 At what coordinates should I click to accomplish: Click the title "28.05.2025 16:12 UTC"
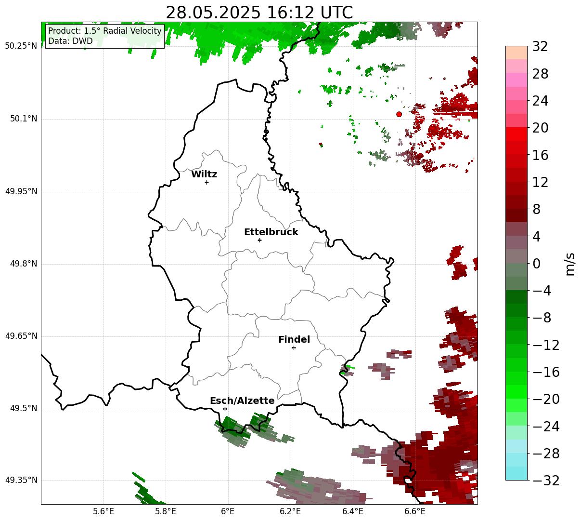click(259, 13)
